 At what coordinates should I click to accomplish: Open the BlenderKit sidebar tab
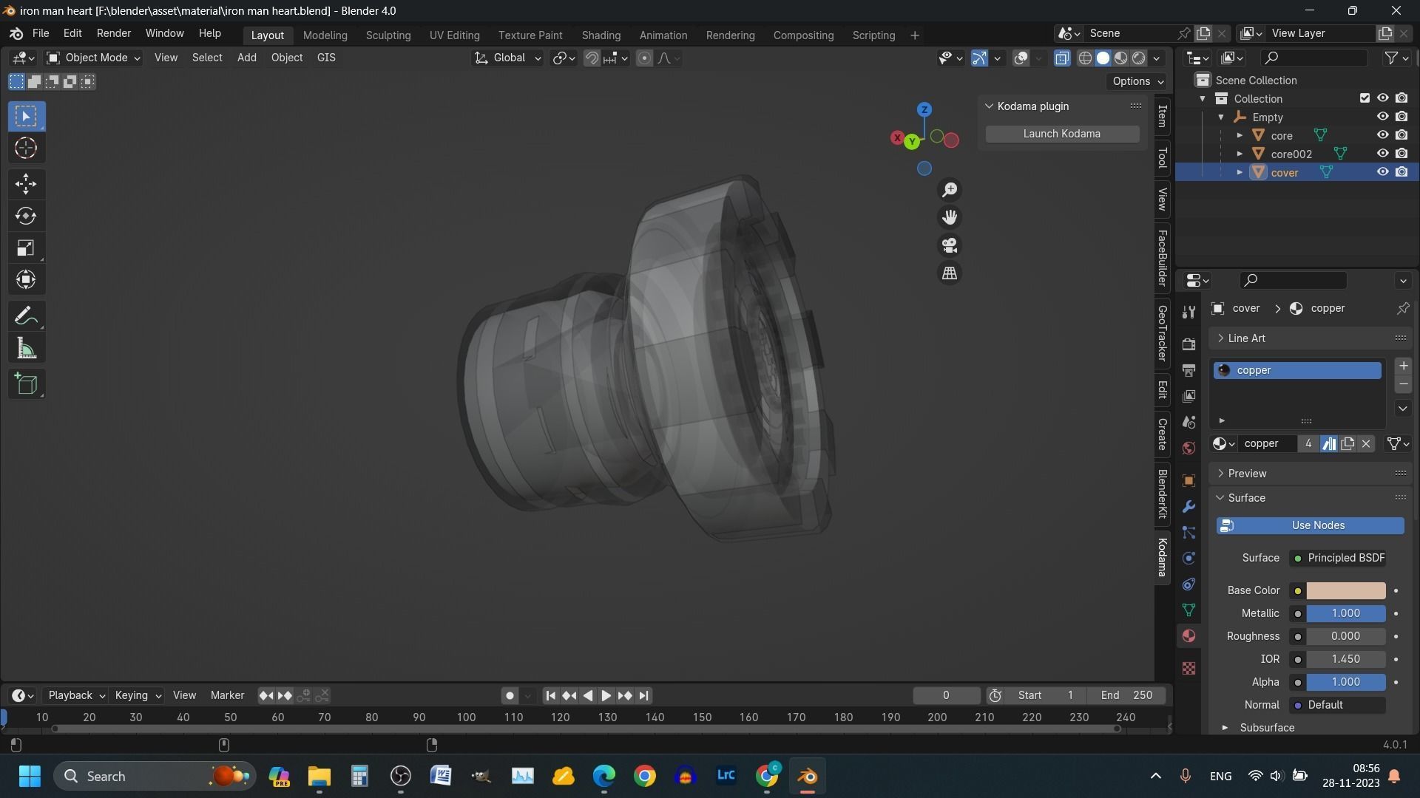(x=1162, y=494)
